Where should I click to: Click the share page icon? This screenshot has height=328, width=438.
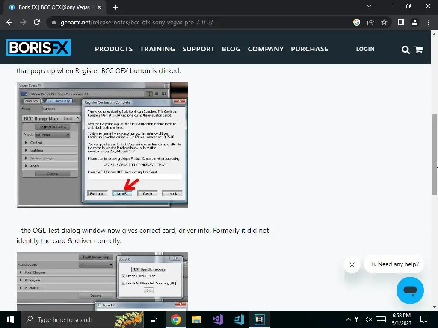tap(370, 22)
